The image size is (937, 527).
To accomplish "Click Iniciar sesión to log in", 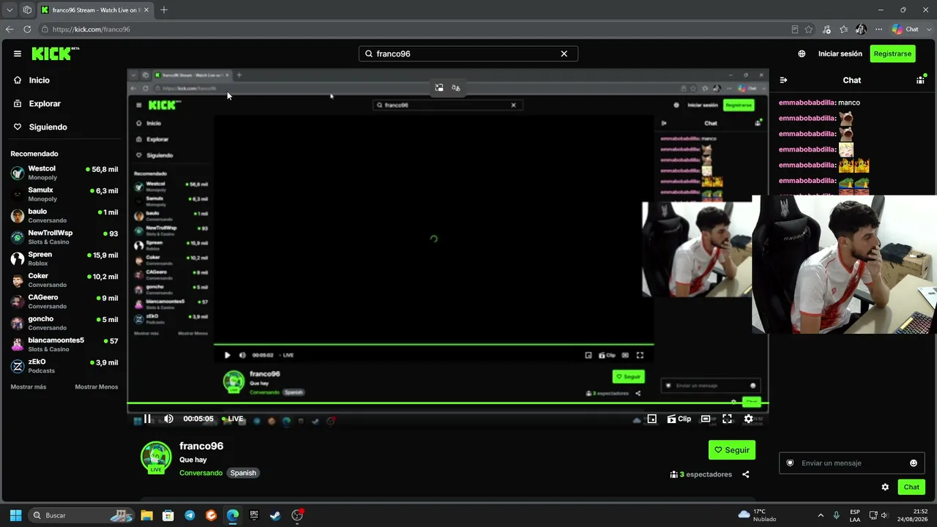I will pyautogui.click(x=840, y=53).
